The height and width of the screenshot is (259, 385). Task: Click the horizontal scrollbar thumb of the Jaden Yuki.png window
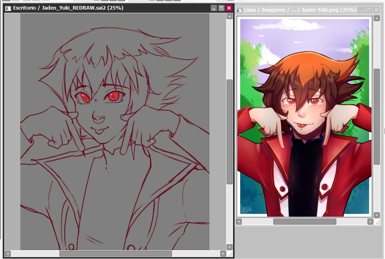click(305, 221)
